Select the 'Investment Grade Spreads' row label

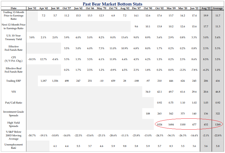(x=14, y=113)
